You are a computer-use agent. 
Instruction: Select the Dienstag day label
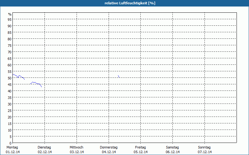44,147
